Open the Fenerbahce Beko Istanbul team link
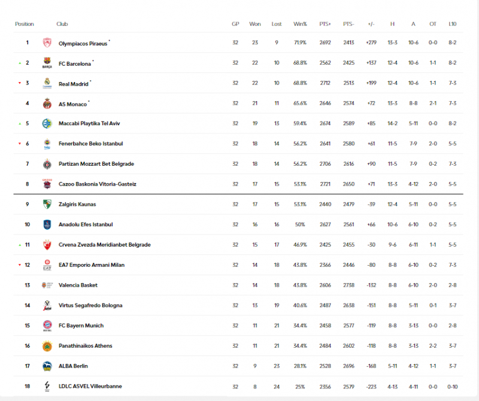The width and height of the screenshot is (479, 401). pos(90,144)
